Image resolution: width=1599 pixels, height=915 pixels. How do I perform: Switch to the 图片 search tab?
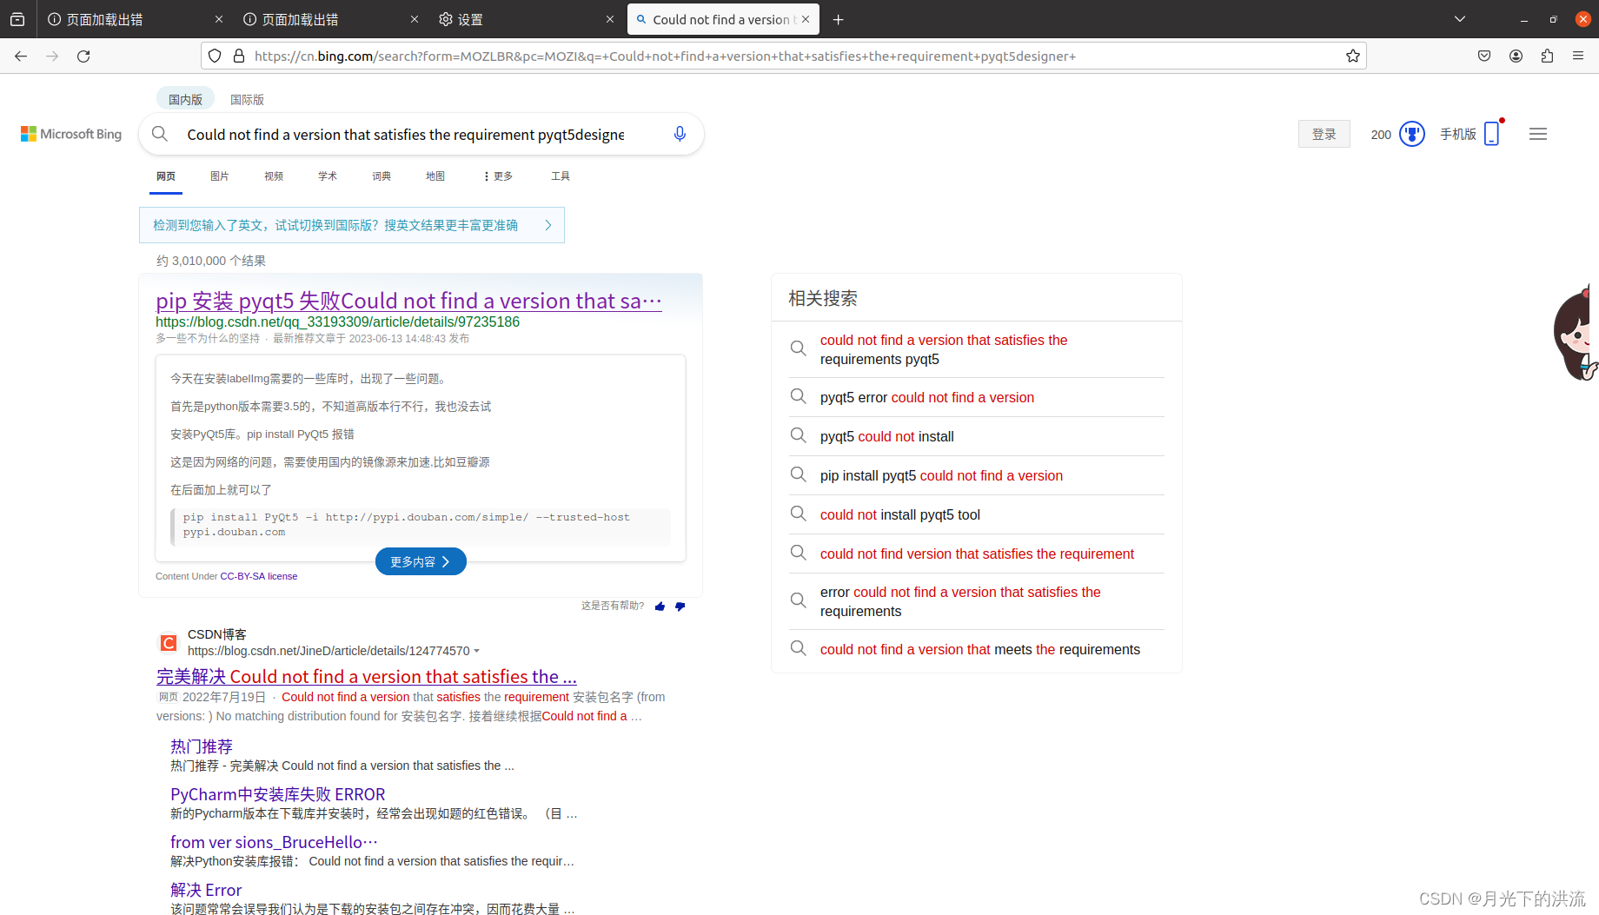click(219, 176)
